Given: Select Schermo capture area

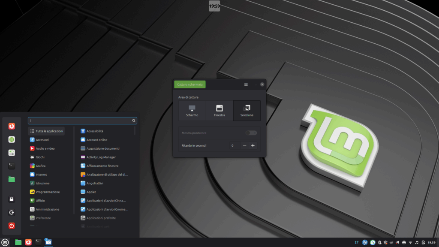Looking at the screenshot, I should click(192, 111).
